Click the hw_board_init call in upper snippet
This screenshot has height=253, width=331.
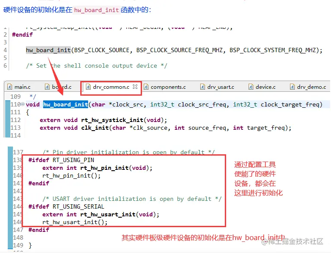point(48,50)
